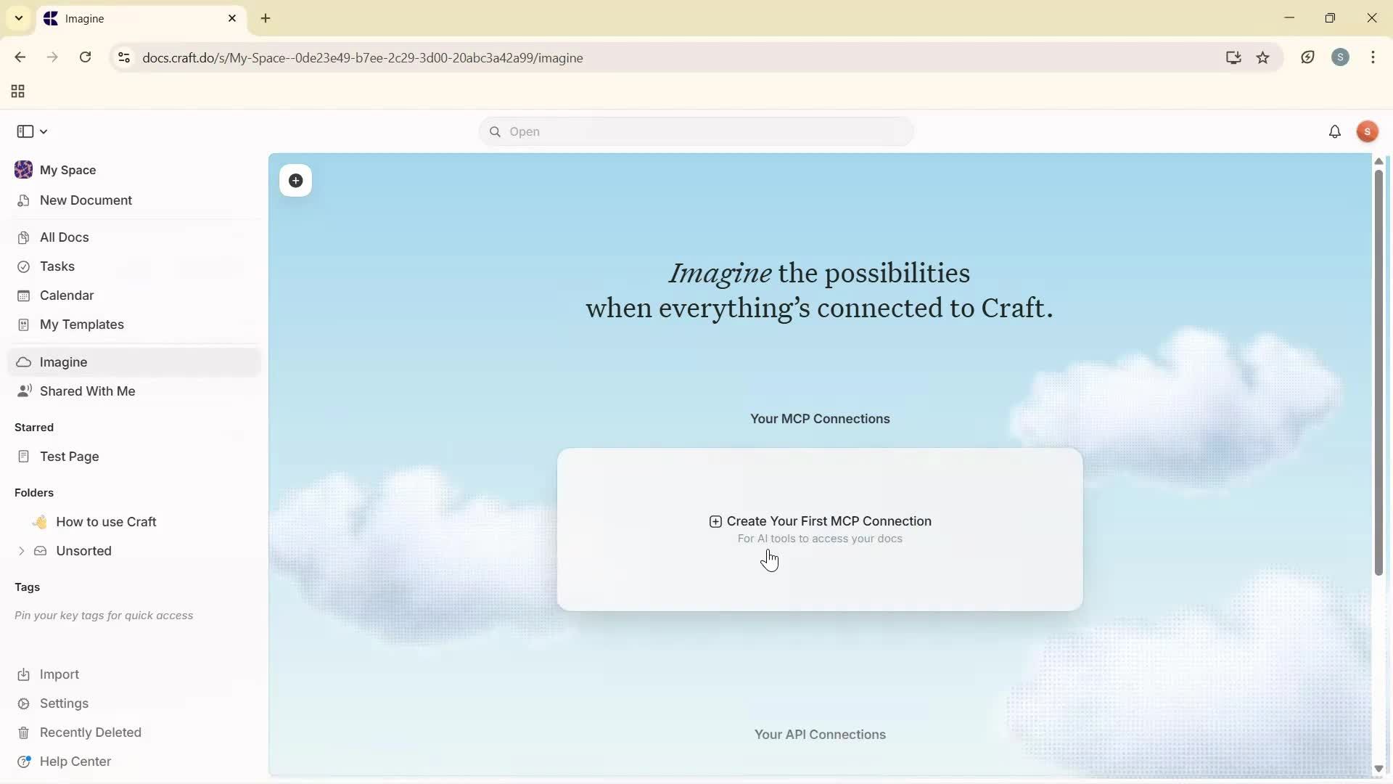
Task: Click Create Your First MCP Connection
Action: pos(819,521)
